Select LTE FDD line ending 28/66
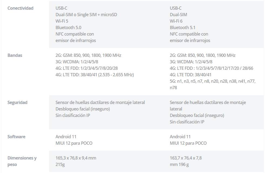This screenshot has width=265, height=173. 212,68
